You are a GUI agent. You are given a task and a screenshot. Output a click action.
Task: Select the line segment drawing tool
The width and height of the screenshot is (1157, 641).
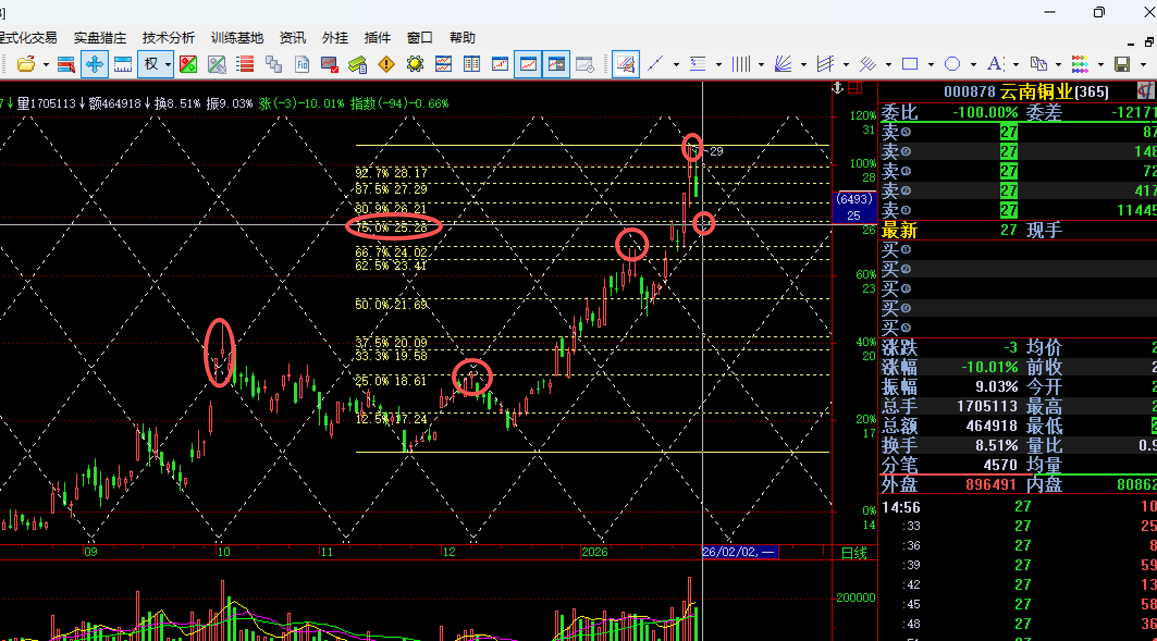[656, 64]
